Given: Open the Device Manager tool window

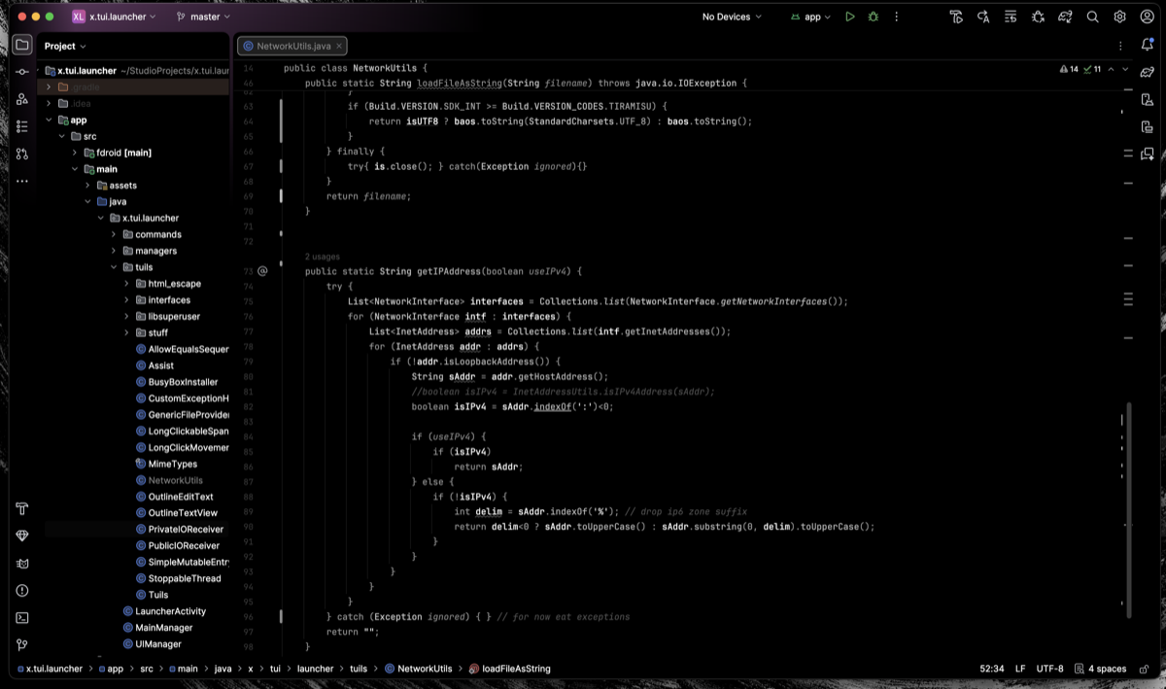Looking at the screenshot, I should (x=1147, y=99).
